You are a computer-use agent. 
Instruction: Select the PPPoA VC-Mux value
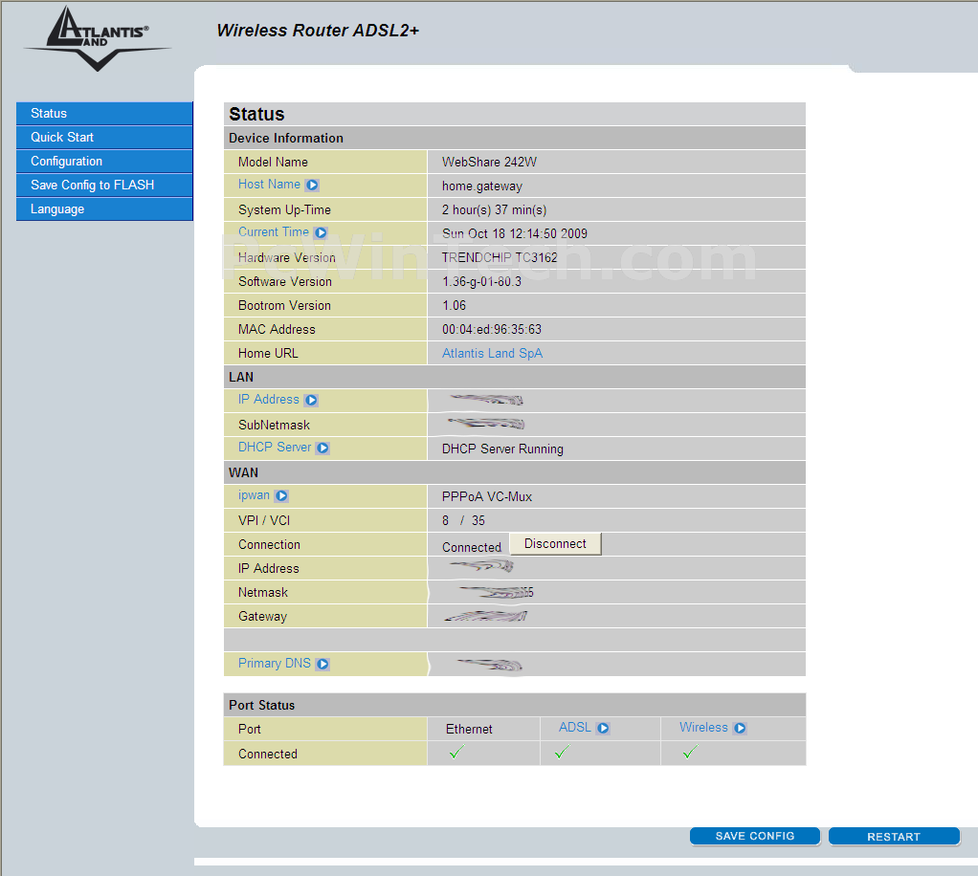(486, 497)
